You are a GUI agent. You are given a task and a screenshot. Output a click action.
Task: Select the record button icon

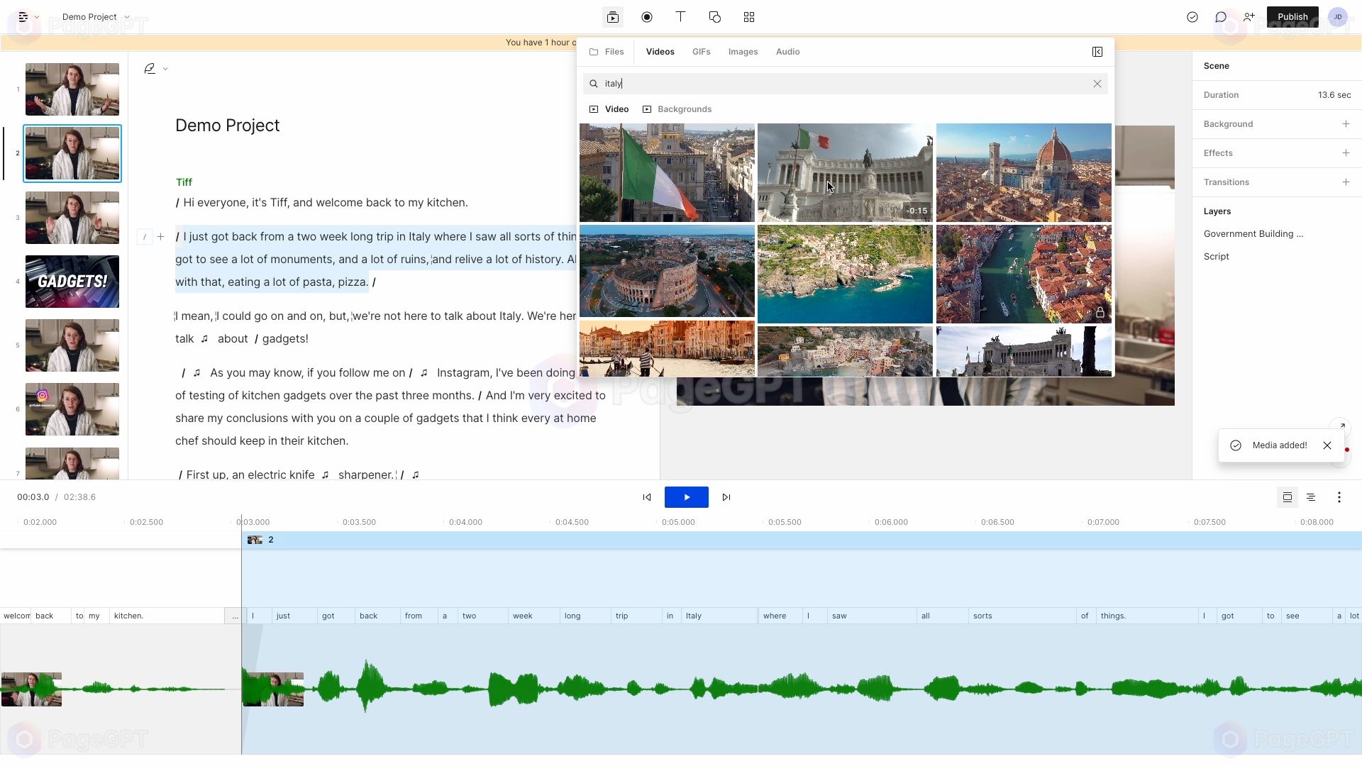click(x=646, y=17)
